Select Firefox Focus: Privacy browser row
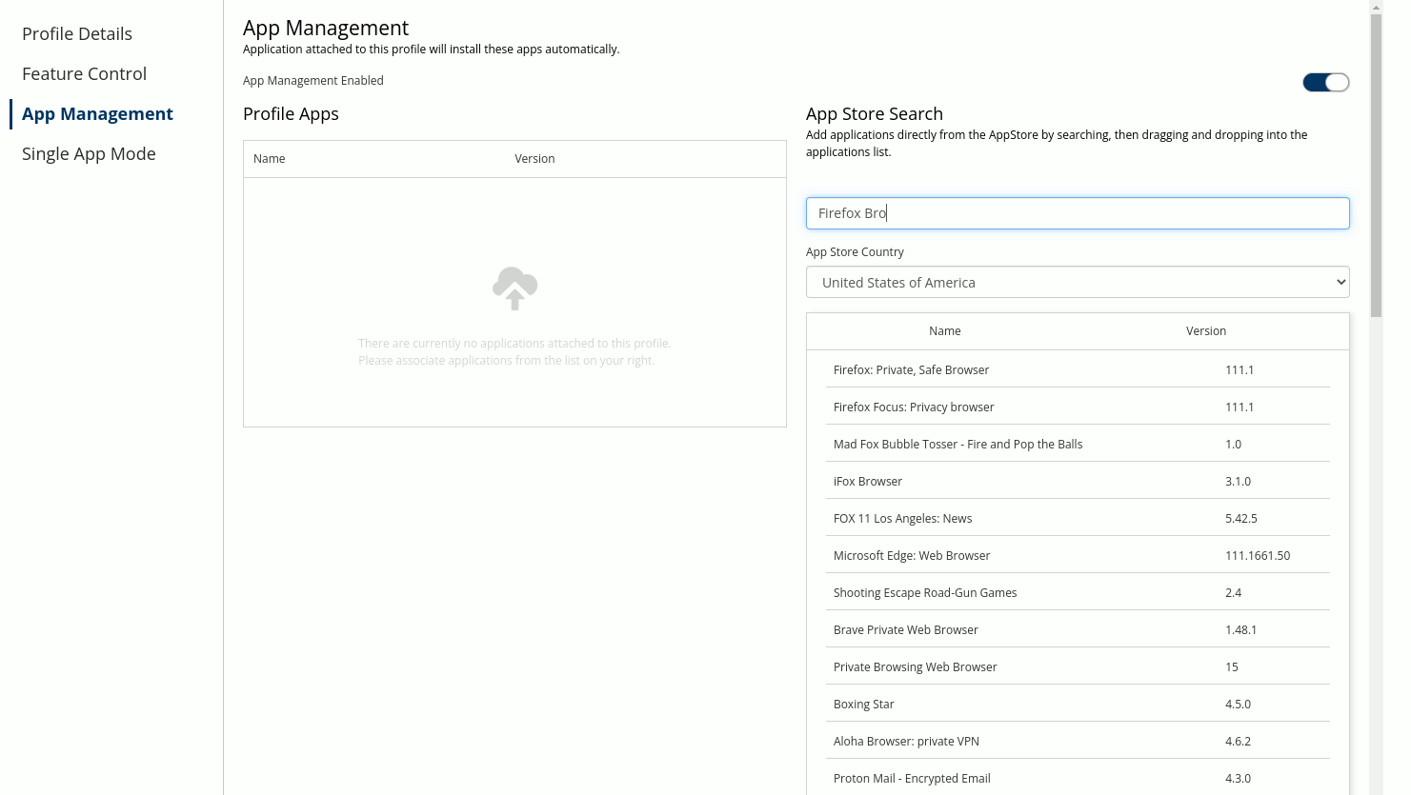This screenshot has width=1411, height=795. pos(914,407)
